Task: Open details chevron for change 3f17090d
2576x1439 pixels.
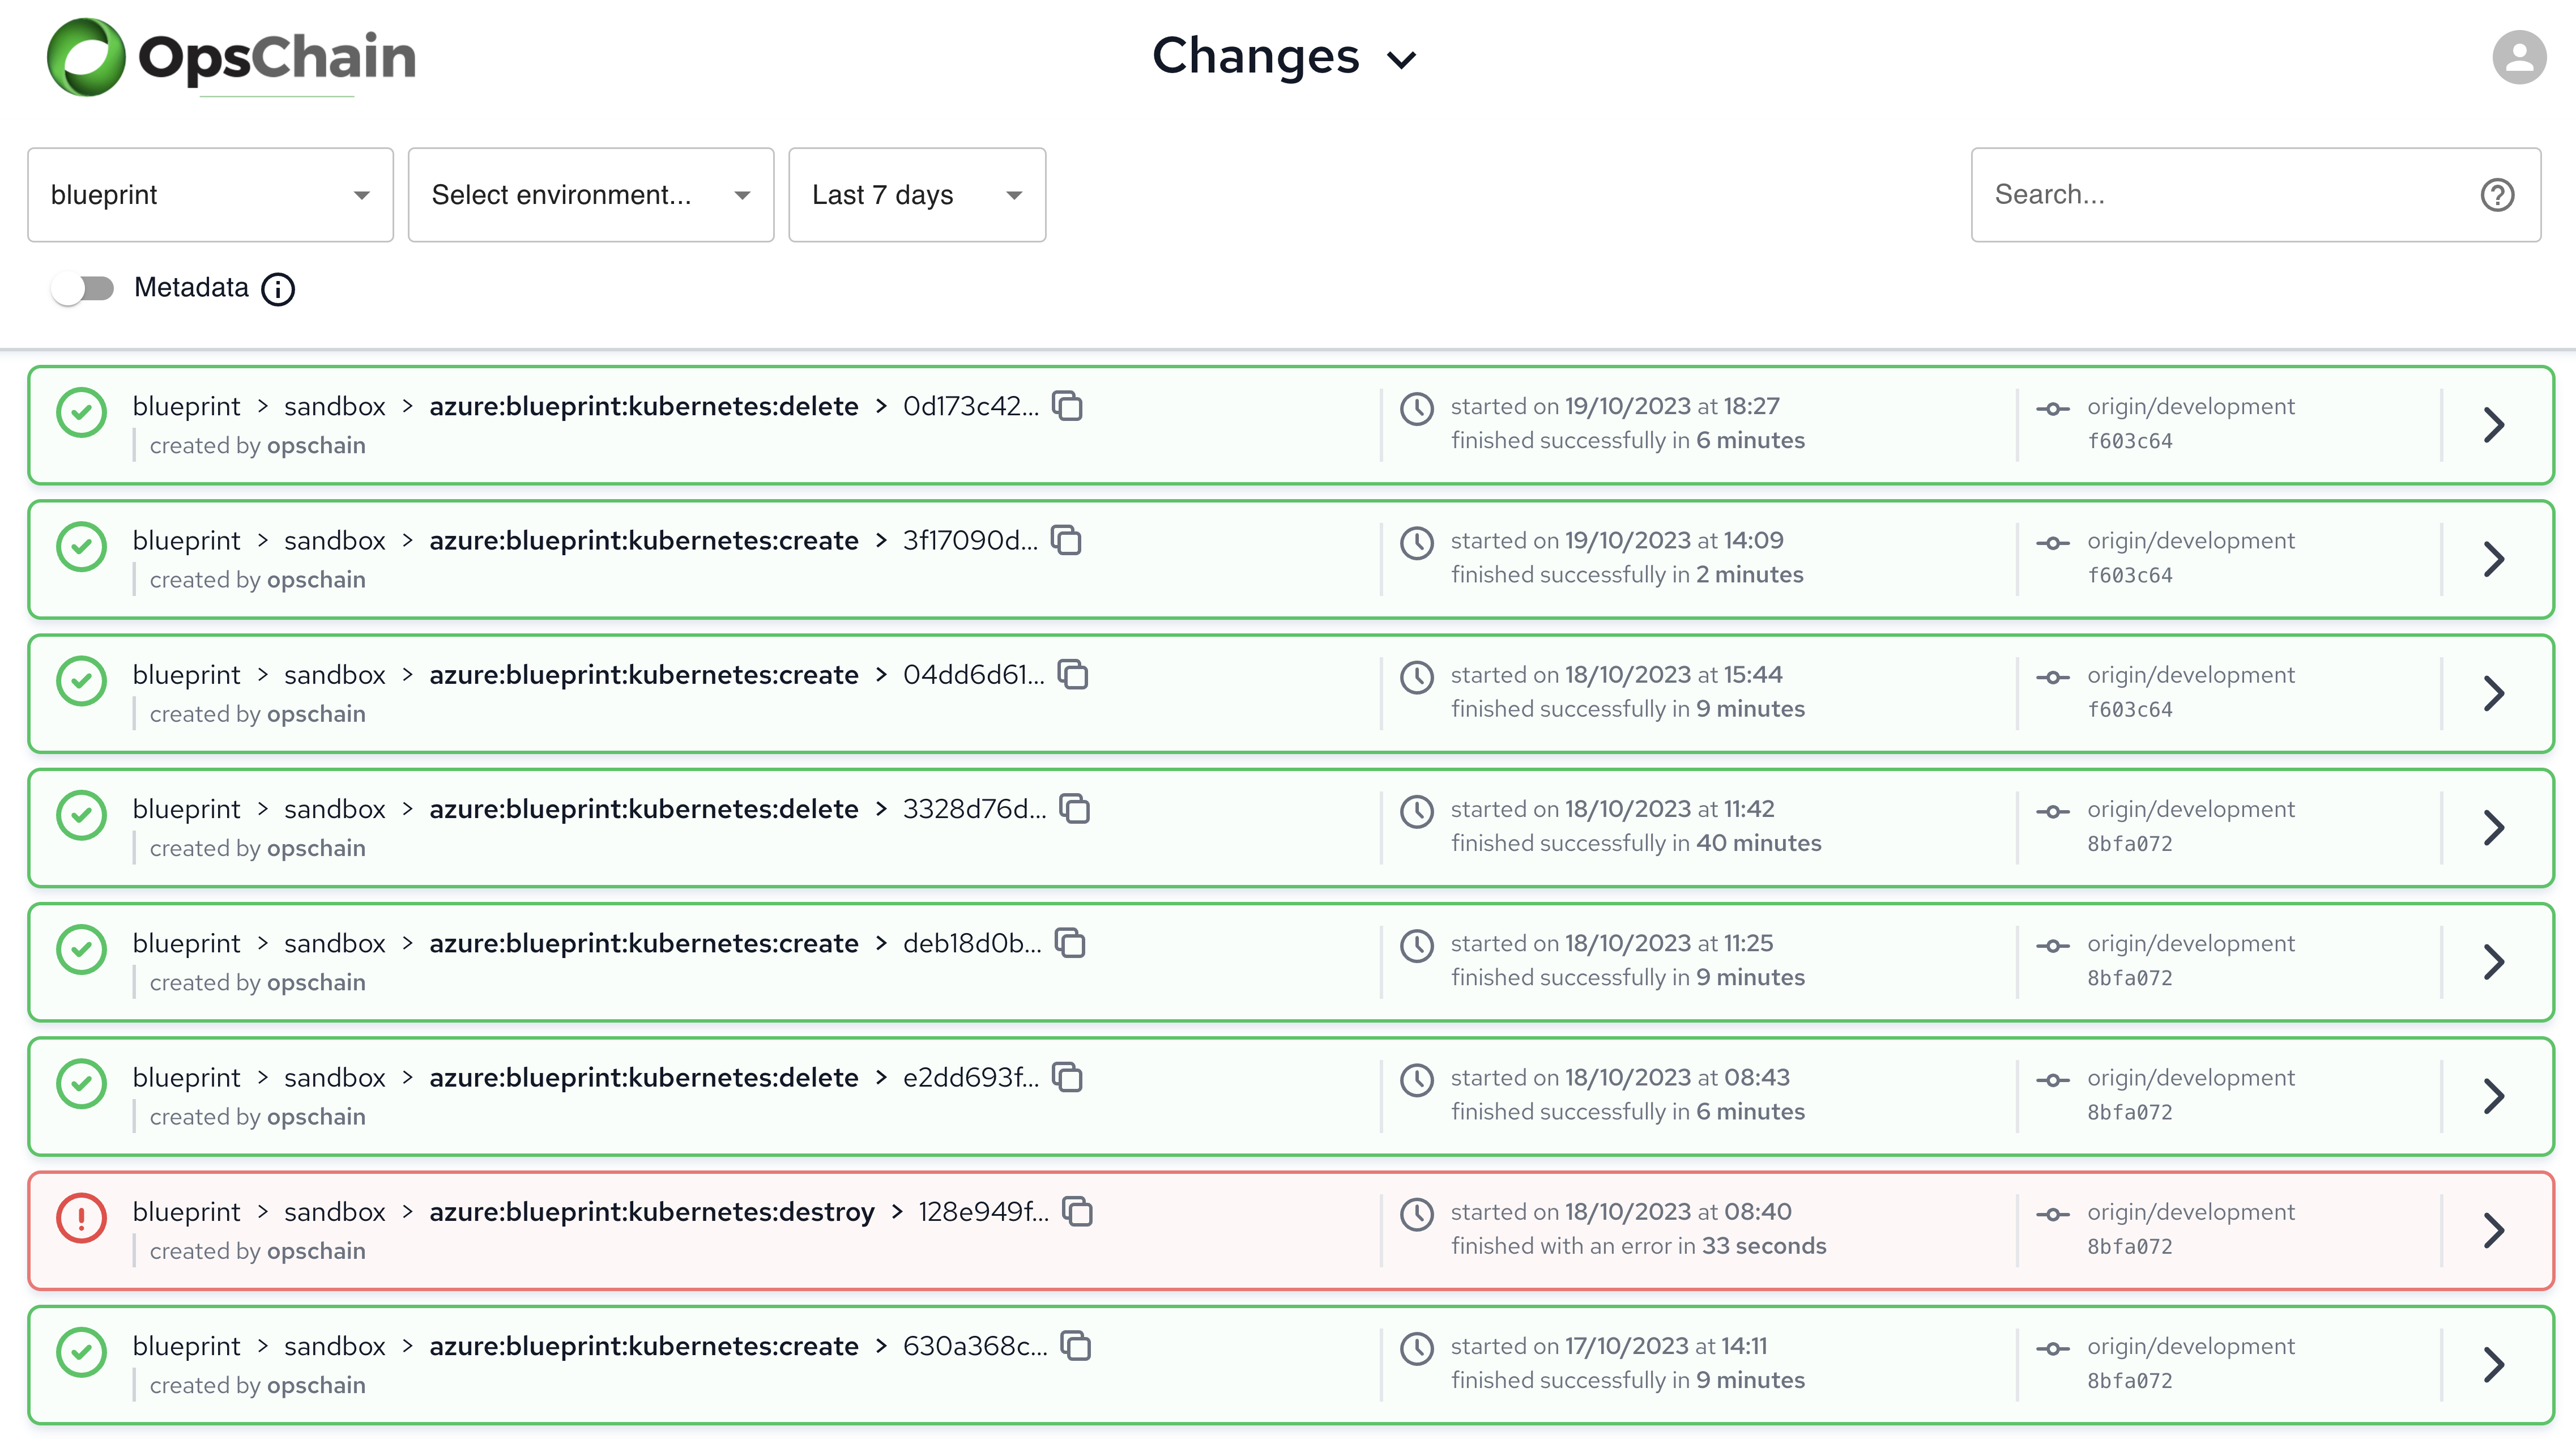Action: tap(2494, 559)
